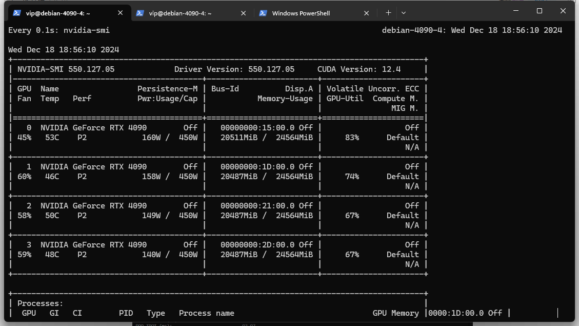Image resolution: width=579 pixels, height=326 pixels.
Task: Open the Windows PowerShell tab
Action: [x=315, y=13]
